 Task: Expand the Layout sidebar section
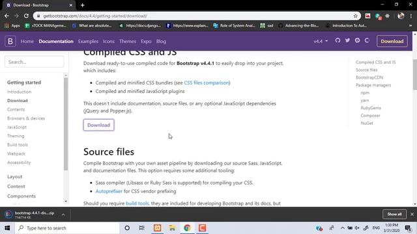coord(14,177)
